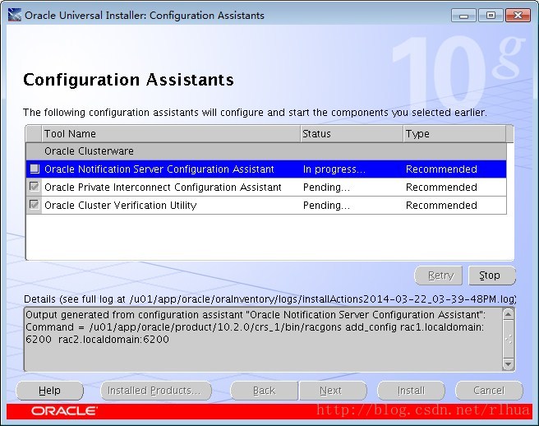Click the Status column header
Viewport: 539px width, 426px height.
coord(352,134)
